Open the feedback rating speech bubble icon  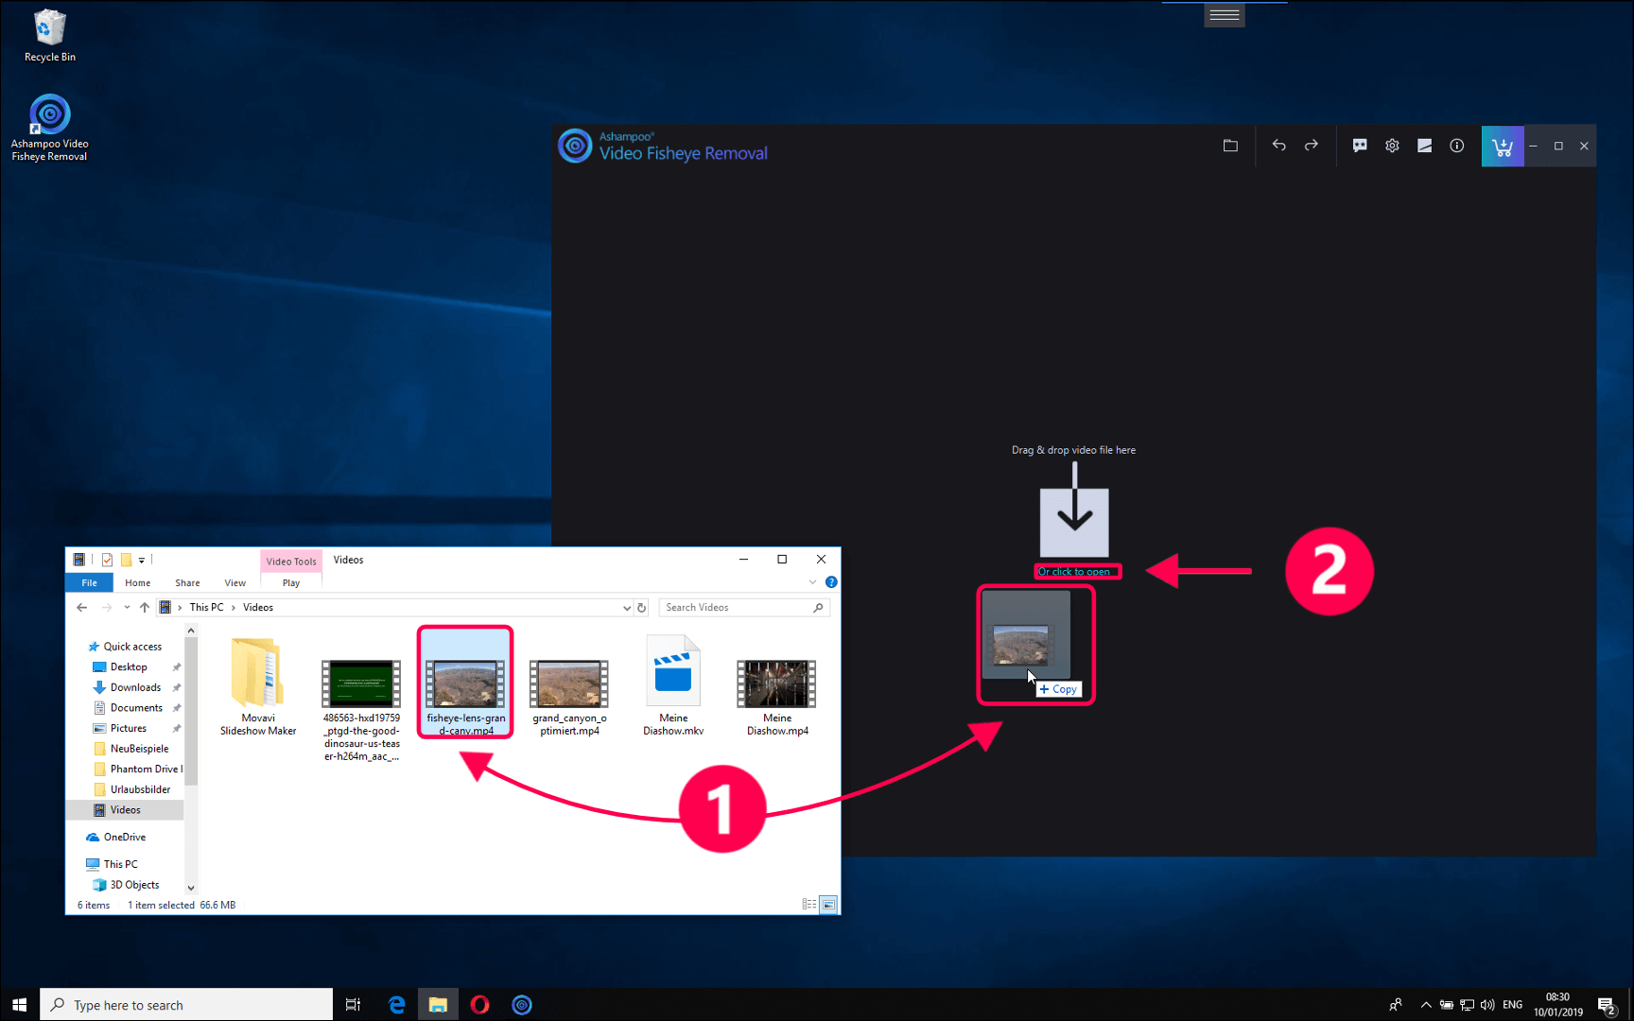(1360, 146)
